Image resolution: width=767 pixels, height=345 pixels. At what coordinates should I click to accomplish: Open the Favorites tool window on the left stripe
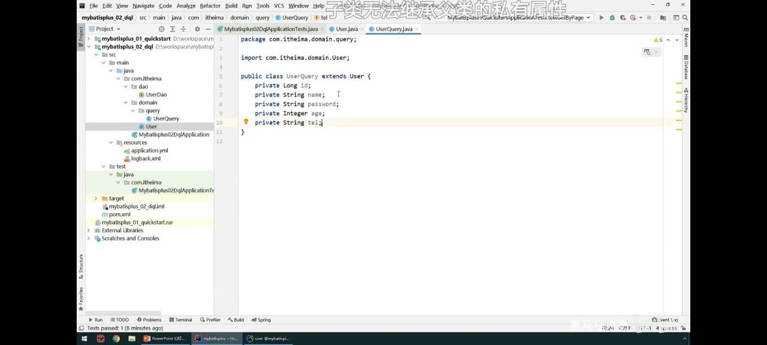(x=81, y=298)
